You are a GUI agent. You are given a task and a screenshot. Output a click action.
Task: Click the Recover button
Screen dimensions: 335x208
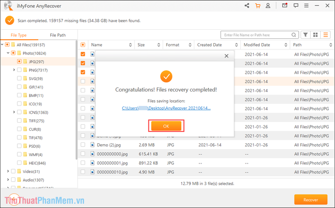(311, 199)
